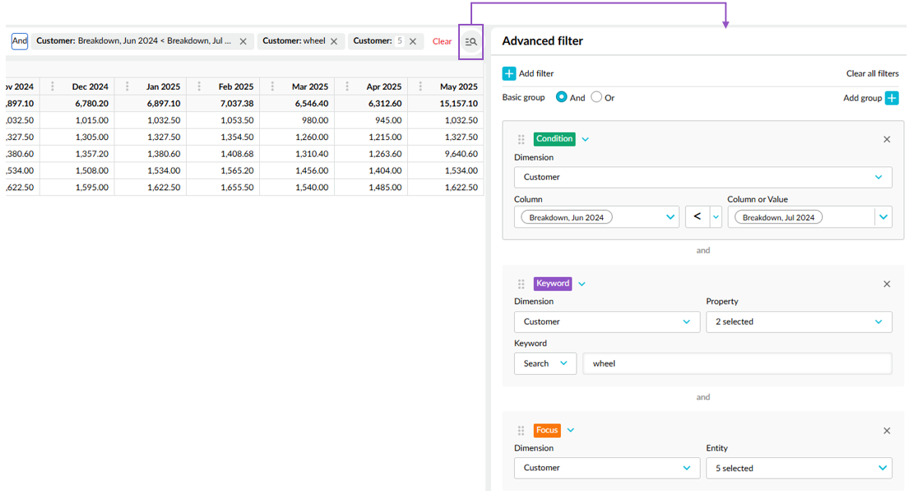This screenshot has height=491, width=909.
Task: Open the Property '2 selected' dropdown
Action: (x=798, y=322)
